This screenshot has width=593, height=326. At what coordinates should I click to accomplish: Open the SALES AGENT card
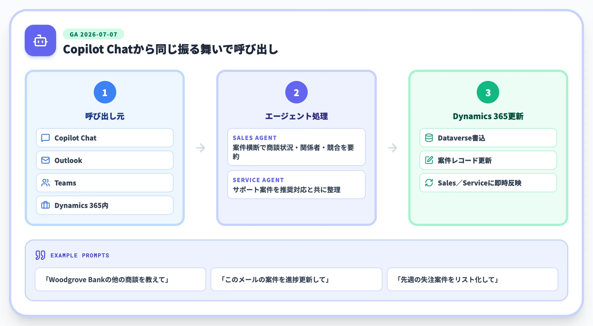pos(296,147)
